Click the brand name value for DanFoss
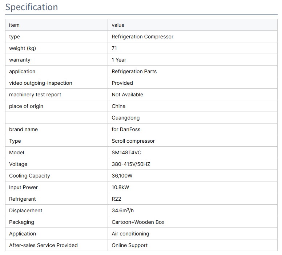Image resolution: width=282 pixels, height=255 pixels. [x=126, y=129]
